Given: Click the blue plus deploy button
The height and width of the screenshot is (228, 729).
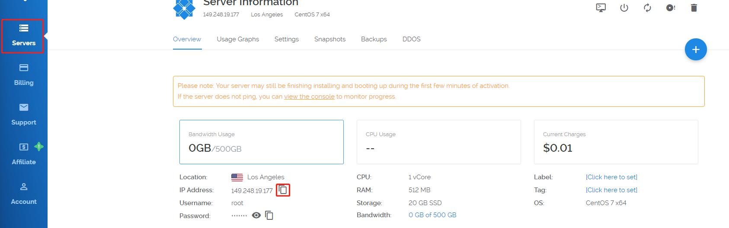Looking at the screenshot, I should point(695,50).
